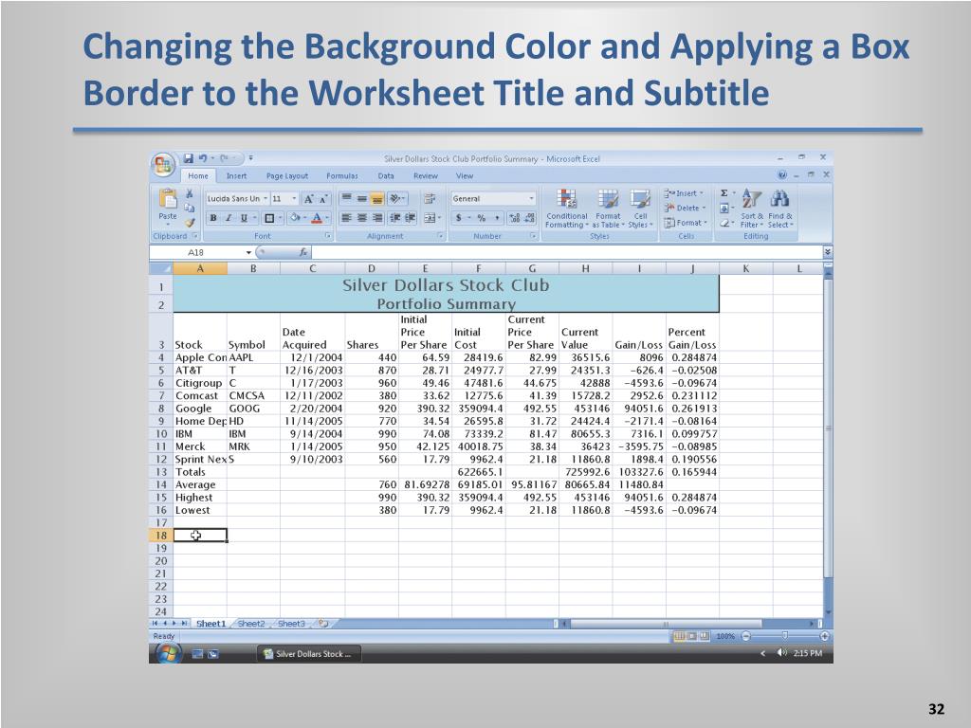Image resolution: width=971 pixels, height=728 pixels.
Task: Click the Insert Worksheet tab icon
Action: [x=322, y=624]
